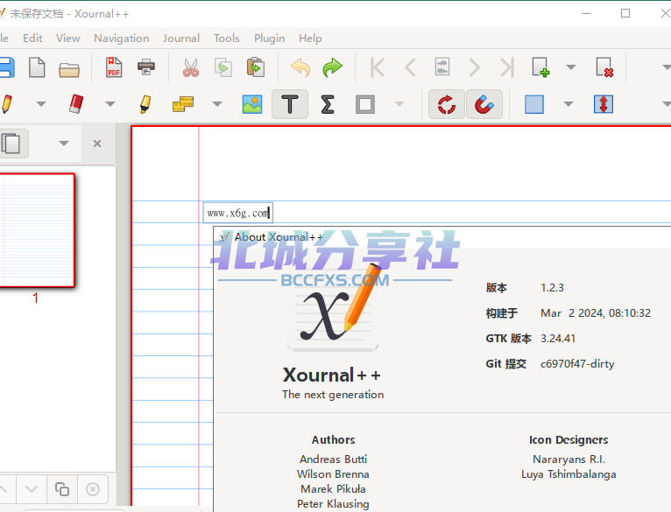Viewport: 671px width, 512px height.
Task: Open the Pen tool options dropdown
Action: (40, 104)
